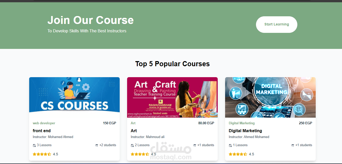Open the front end course title
This screenshot has height=164, width=342.
42,131
